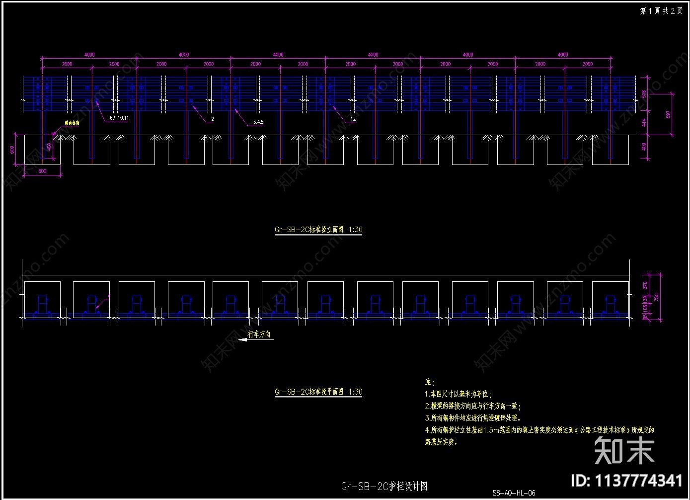Click the '750' plan-view dimension
This screenshot has height=500, width=690.
pos(656,298)
